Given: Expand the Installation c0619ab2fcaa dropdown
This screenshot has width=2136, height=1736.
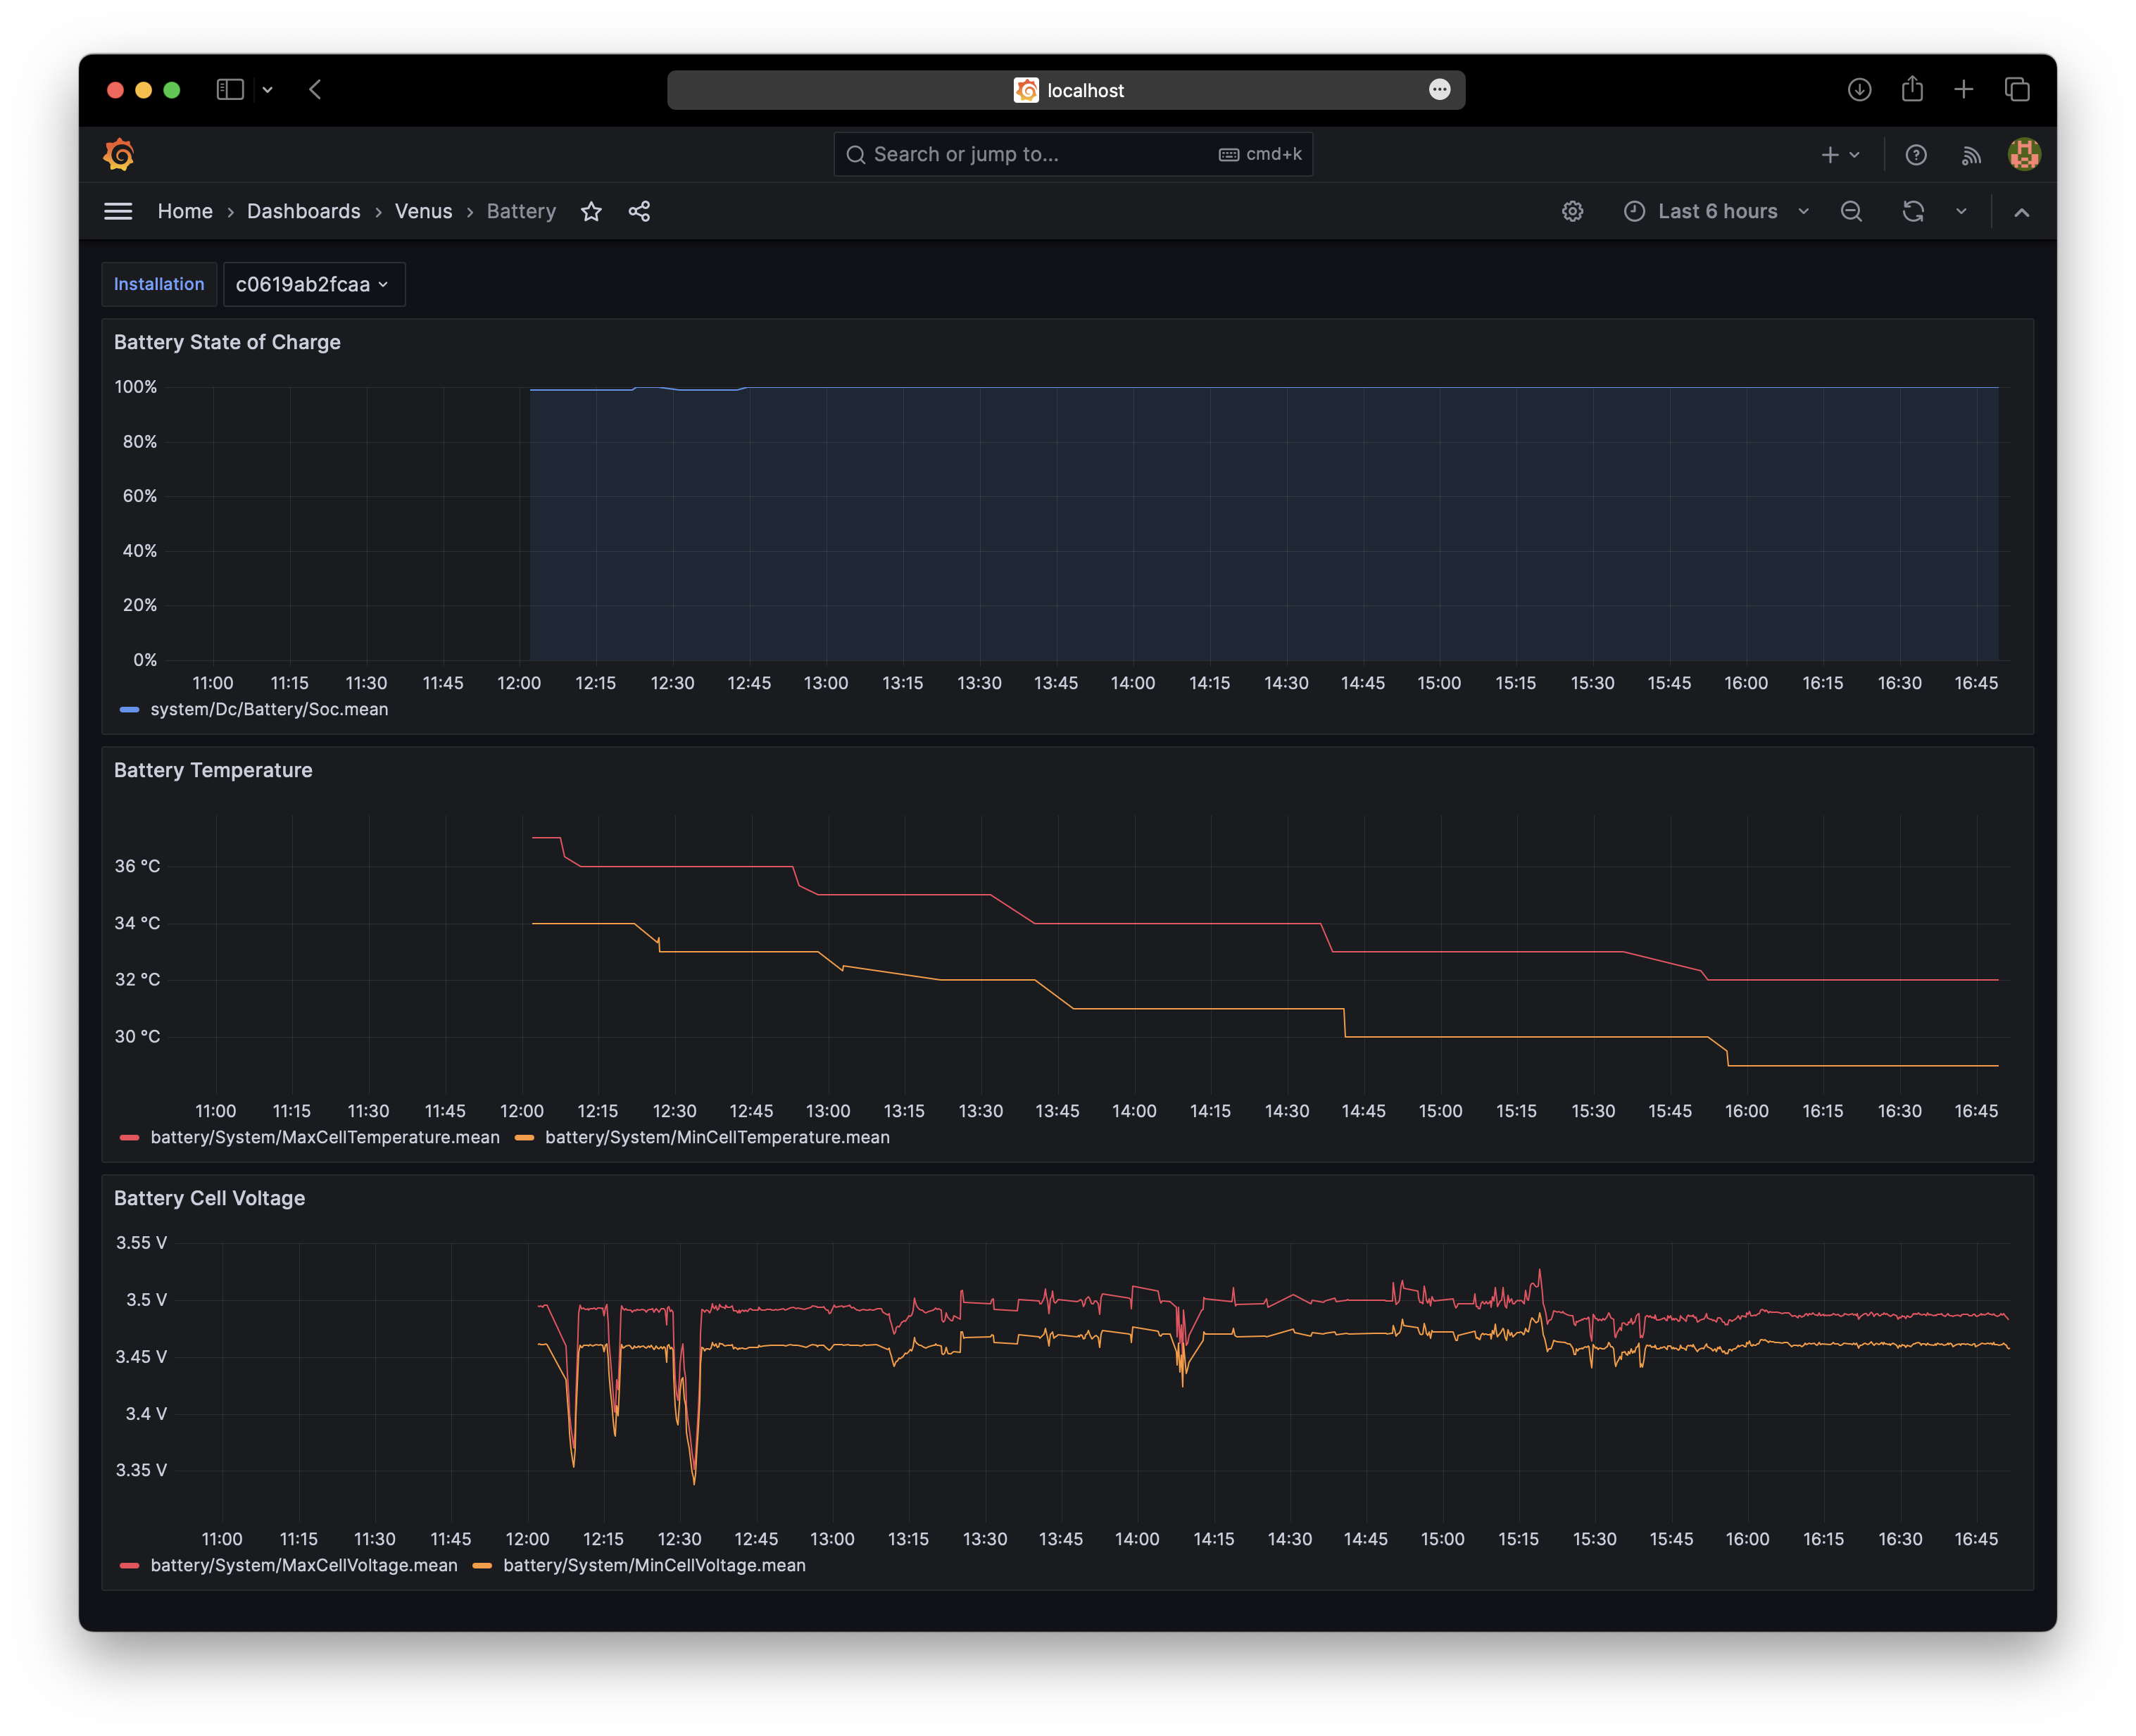Looking at the screenshot, I should click(x=313, y=284).
